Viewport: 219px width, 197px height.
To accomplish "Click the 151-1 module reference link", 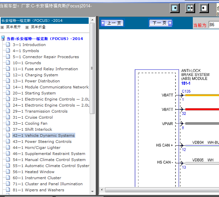I will (186, 83).
